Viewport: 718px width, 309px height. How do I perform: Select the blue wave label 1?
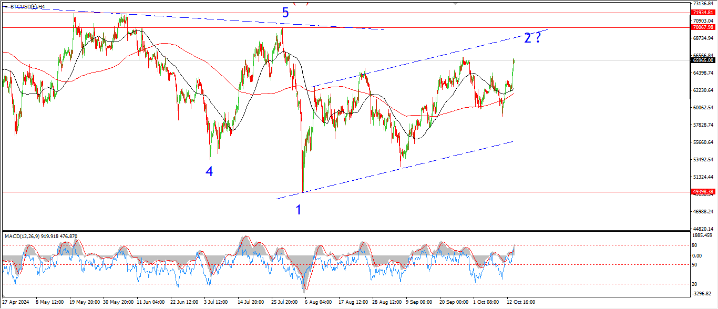pos(299,210)
